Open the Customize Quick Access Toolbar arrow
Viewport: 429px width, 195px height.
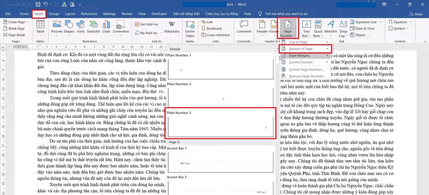(79, 5)
